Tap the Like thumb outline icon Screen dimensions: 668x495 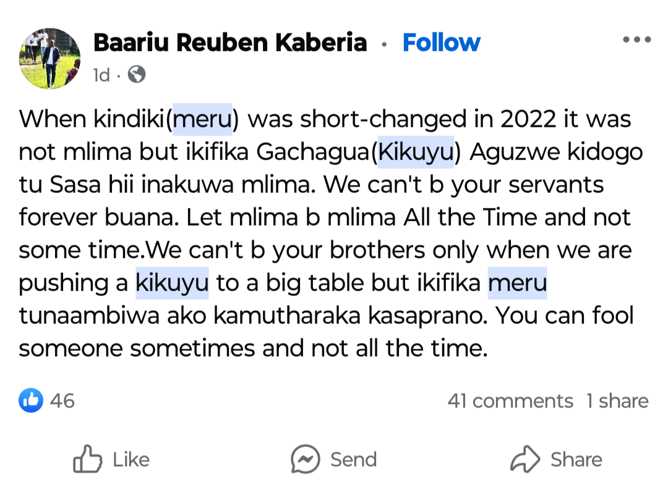[x=87, y=459]
